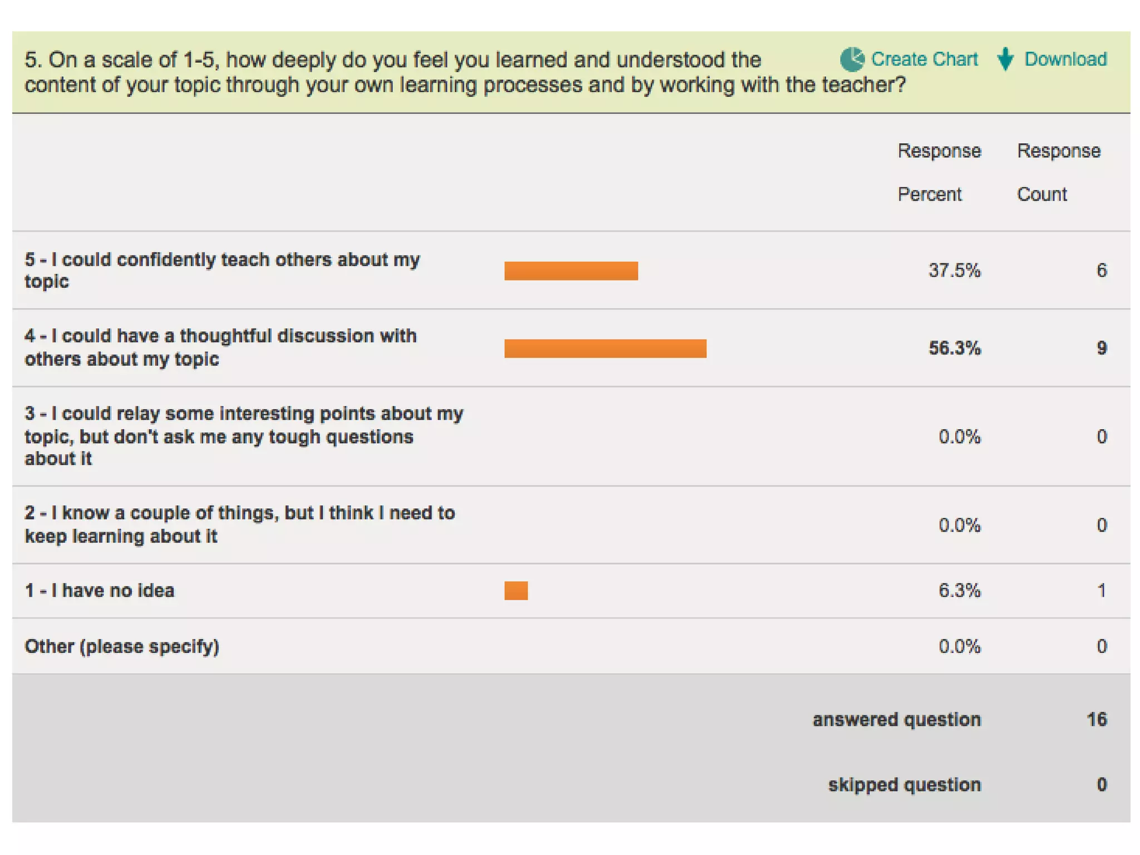Viewport: 1140px width, 855px height.
Task: Select the '2 - I know a couple' row label
Action: [x=239, y=524]
